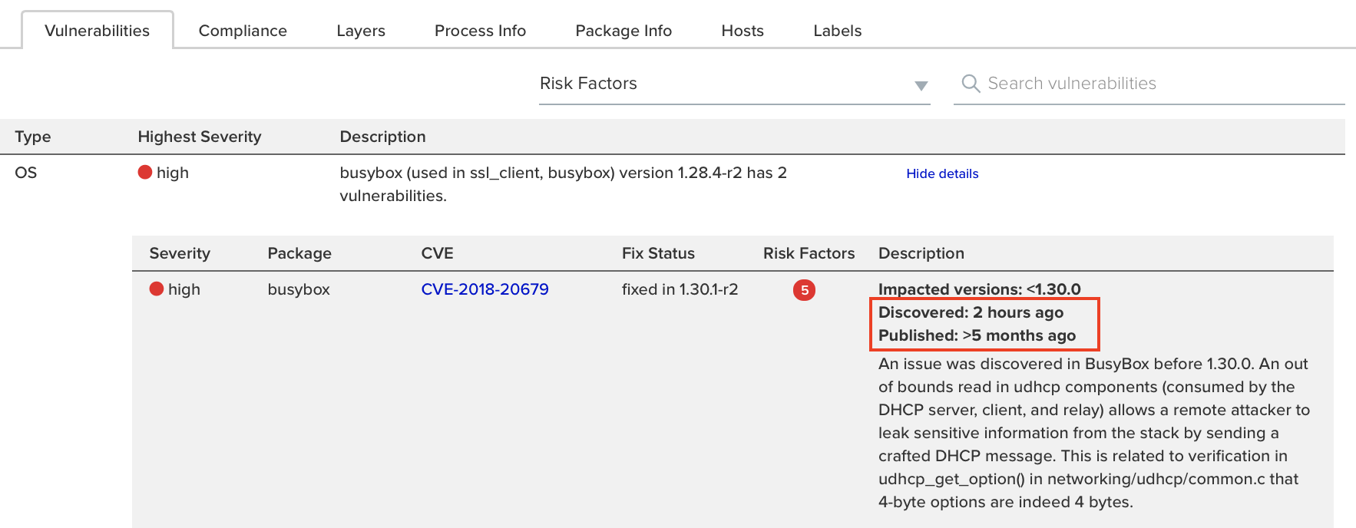This screenshot has width=1356, height=528.
Task: Click the CVE column header
Action: 438,253
